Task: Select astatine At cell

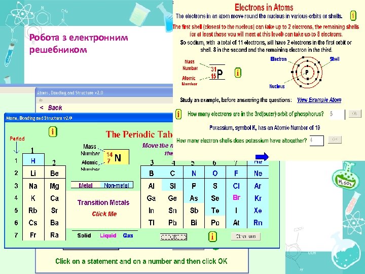Action: (236, 223)
